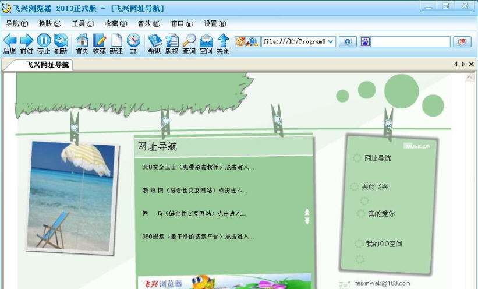Click the 关闭 up-arrow icon
Screen dimensions: 478x289
[224, 40]
